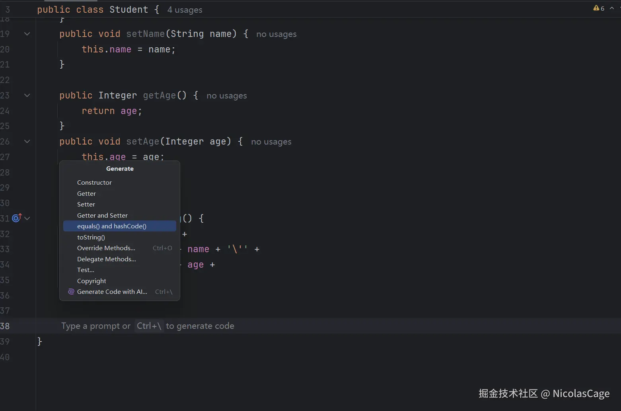Collapse the setAge method fold arrow
The width and height of the screenshot is (621, 411).
coord(27,141)
